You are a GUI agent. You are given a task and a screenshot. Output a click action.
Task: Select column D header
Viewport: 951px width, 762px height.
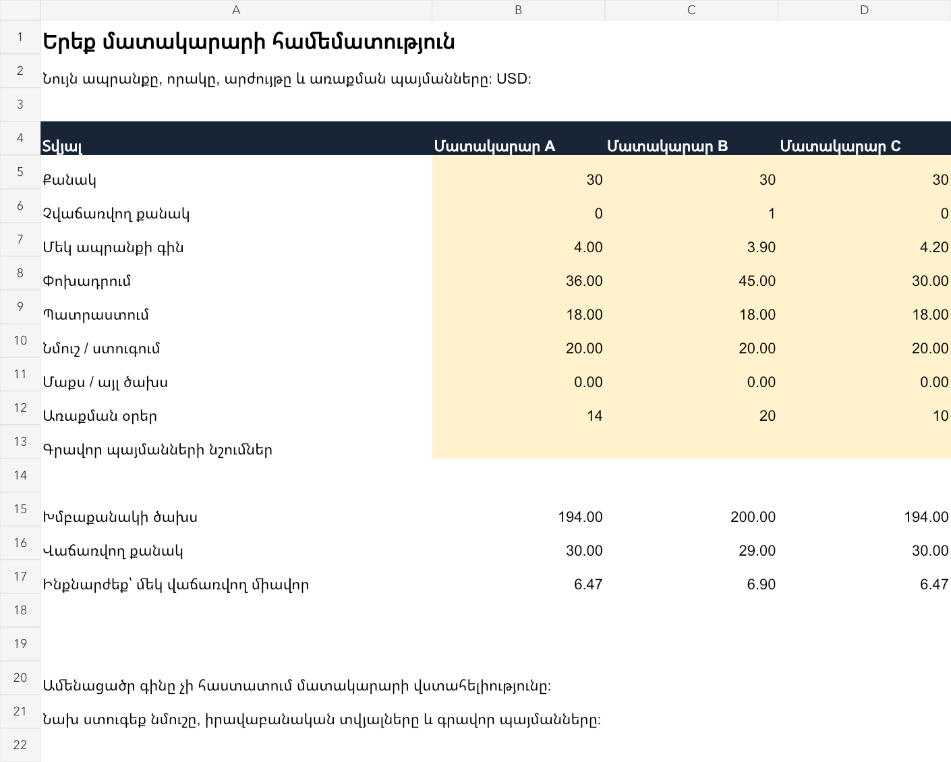coord(865,10)
